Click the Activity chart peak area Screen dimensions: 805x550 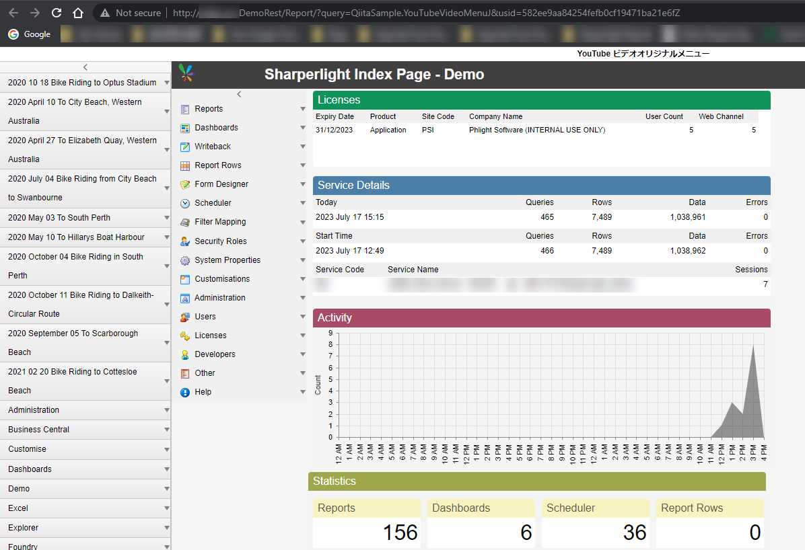753,390
